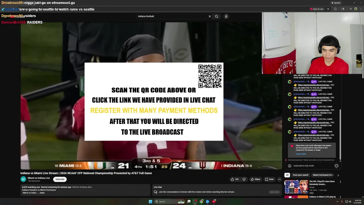
Task: Show hidden system tray icons
Action: [x=338, y=202]
